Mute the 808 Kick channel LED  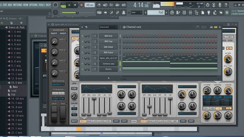click(83, 36)
